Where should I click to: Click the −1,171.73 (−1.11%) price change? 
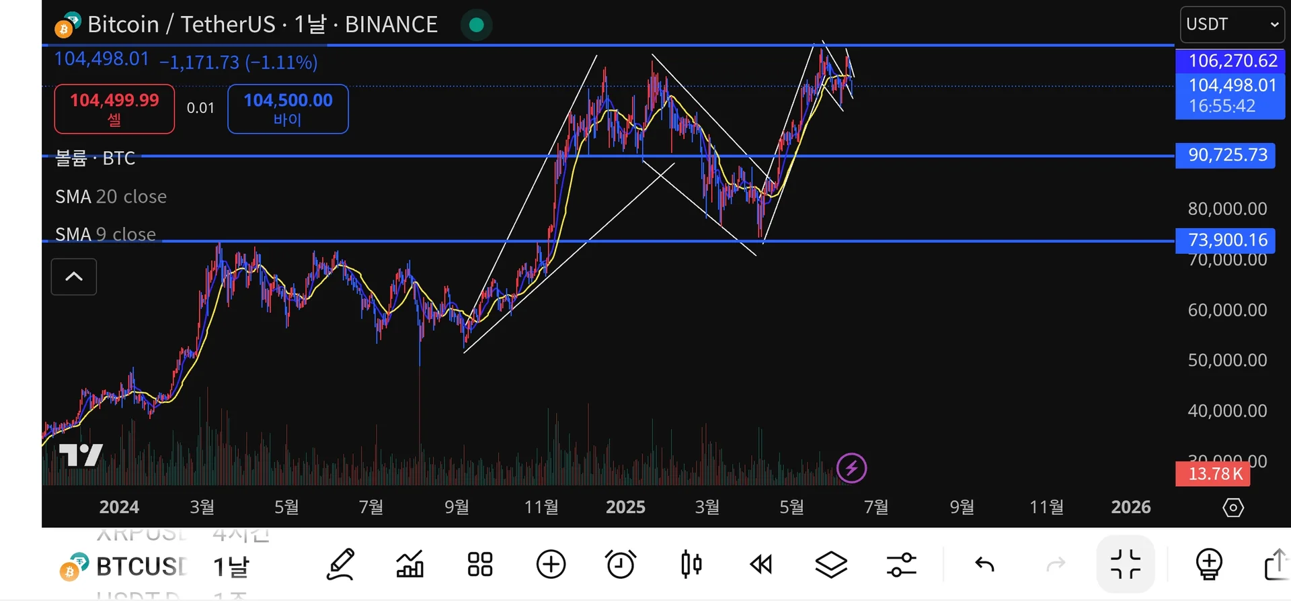point(238,62)
